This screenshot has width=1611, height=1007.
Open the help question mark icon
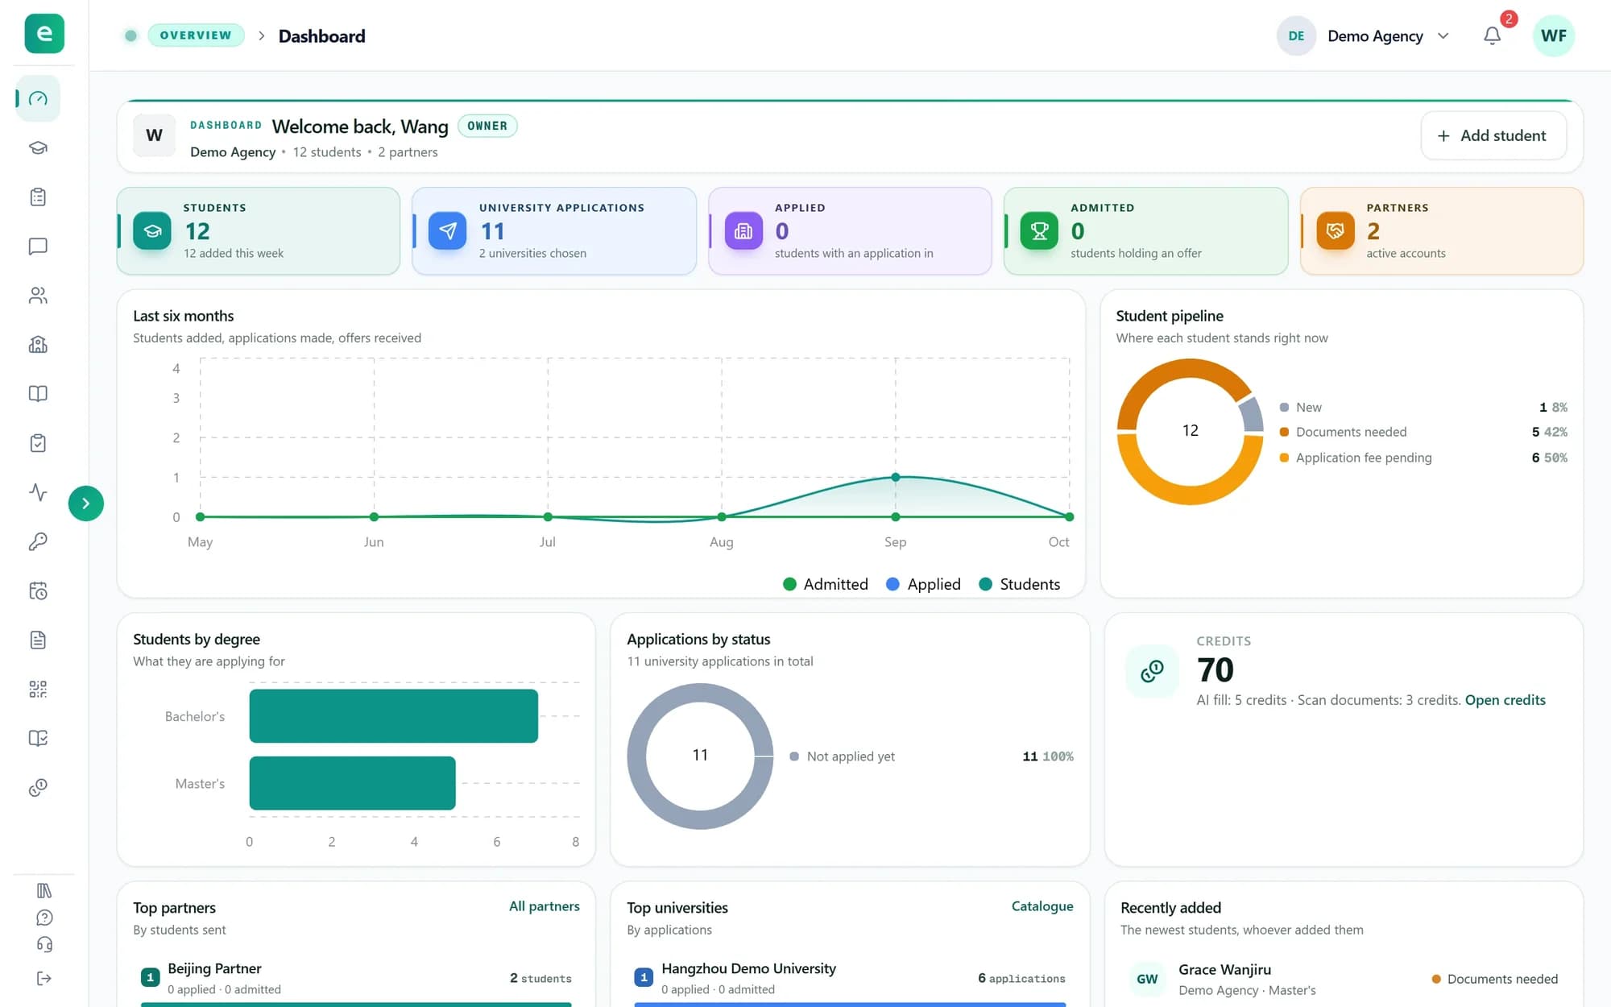44,918
